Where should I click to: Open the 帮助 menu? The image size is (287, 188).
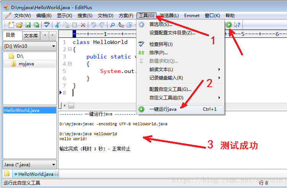pyautogui.click(x=230, y=16)
